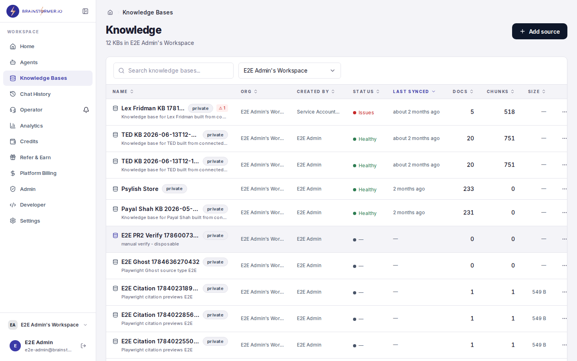Sort table by Status column

[366, 91]
